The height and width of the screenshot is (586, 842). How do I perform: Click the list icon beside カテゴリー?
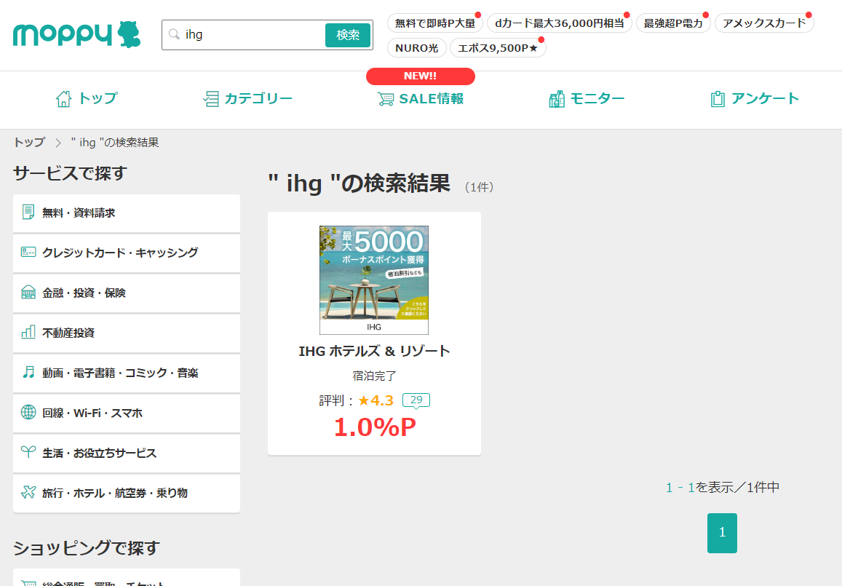click(x=210, y=99)
